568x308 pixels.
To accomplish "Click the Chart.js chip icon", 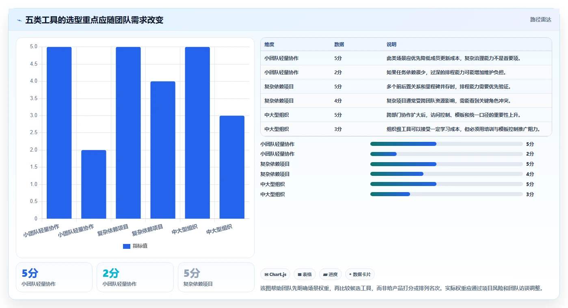I will (x=266, y=274).
